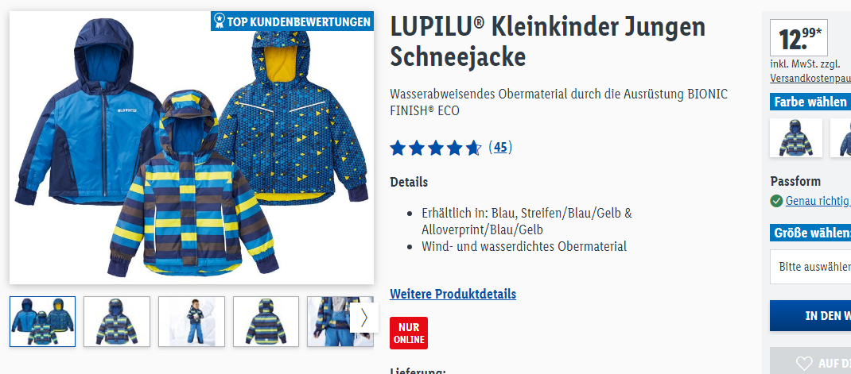Open the main product image of jackets

tap(192, 148)
